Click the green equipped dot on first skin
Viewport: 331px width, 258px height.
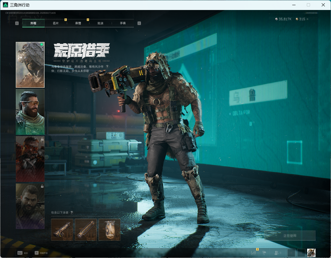pos(42,45)
